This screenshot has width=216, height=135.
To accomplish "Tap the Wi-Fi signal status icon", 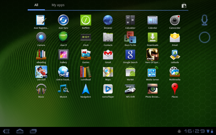I will pos(208,131).
